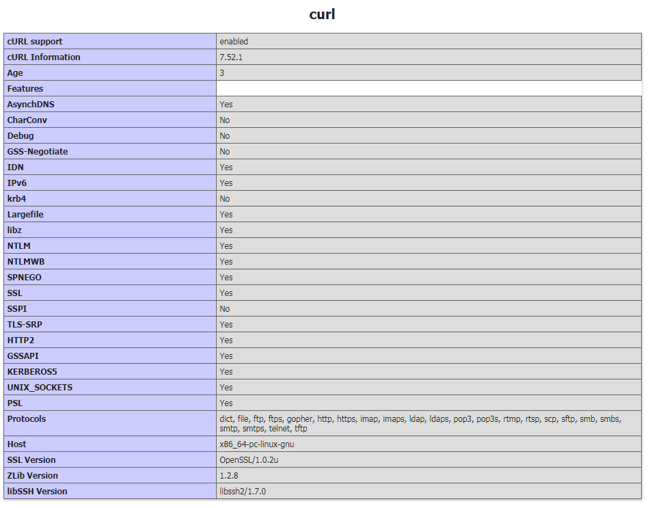Click the Protocols list value text
This screenshot has height=508, width=650.
coord(420,424)
